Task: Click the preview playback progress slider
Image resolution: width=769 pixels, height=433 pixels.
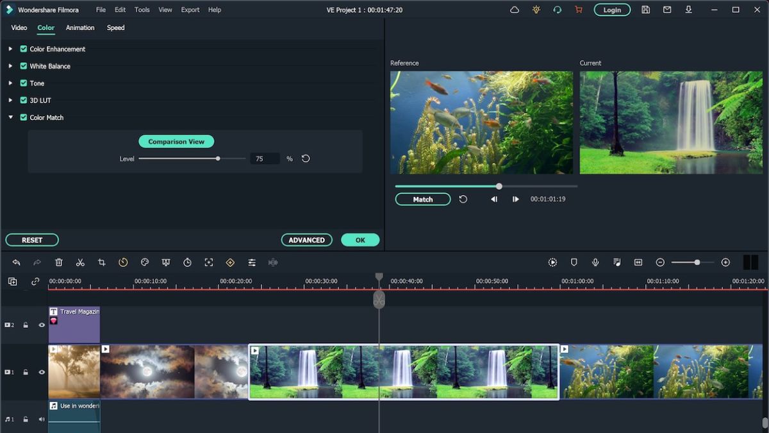Action: 486,186
